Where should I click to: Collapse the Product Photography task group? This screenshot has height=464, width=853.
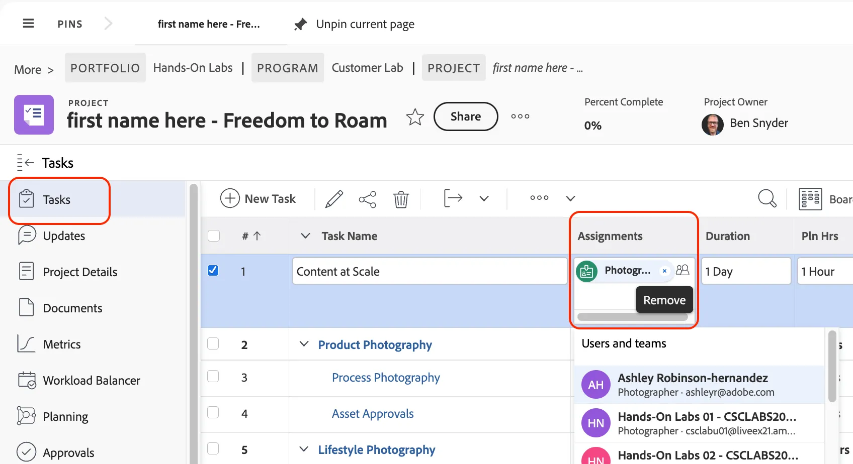(304, 344)
